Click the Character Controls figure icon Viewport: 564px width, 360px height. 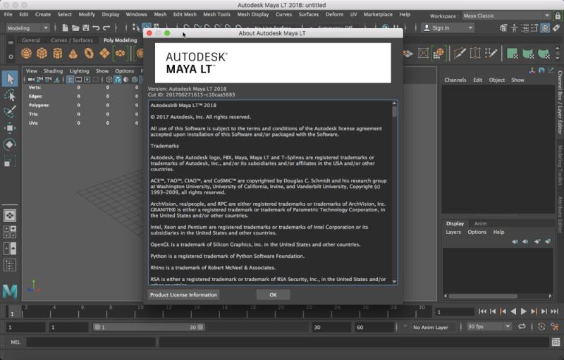tap(515, 27)
